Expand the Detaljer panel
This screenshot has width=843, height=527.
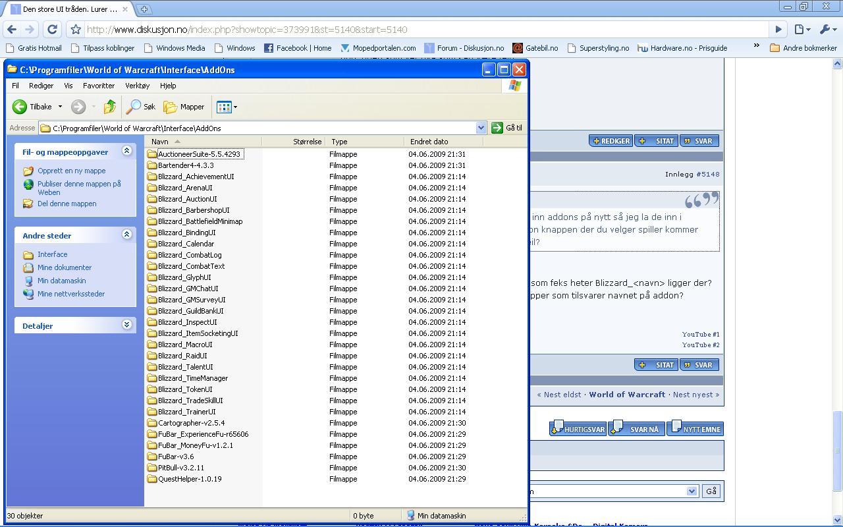pos(126,325)
